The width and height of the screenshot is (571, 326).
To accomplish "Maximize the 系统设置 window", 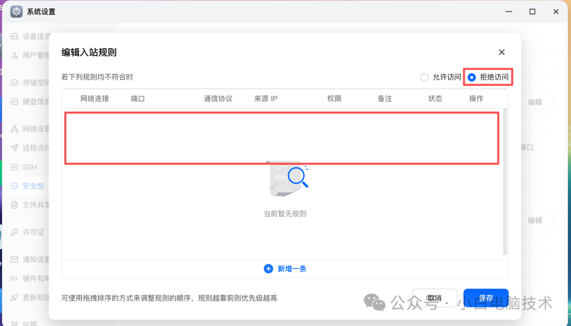I will click(532, 12).
